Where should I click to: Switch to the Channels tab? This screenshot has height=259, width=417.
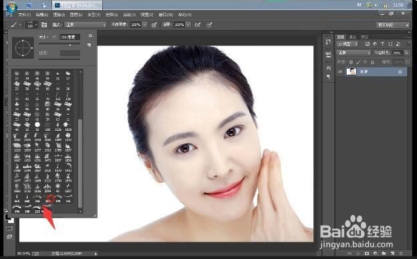coord(353,37)
